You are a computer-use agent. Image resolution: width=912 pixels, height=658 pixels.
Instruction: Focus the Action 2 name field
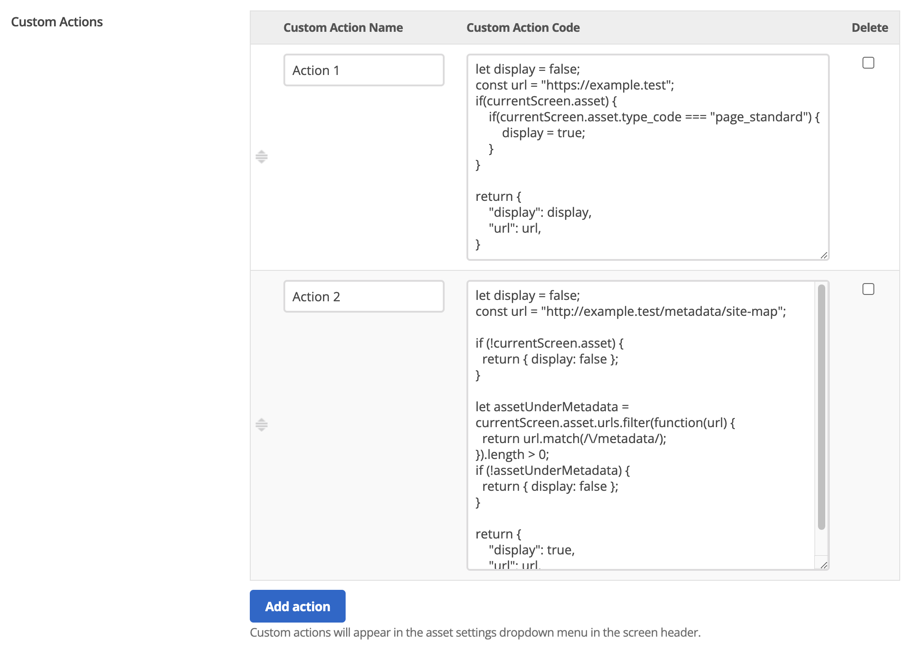[x=364, y=296]
